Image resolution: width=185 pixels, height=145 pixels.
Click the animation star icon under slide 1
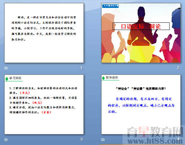tap(6, 68)
